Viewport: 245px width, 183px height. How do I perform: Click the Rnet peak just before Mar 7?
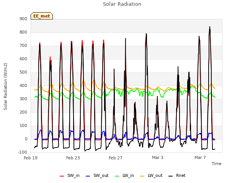tap(199, 36)
